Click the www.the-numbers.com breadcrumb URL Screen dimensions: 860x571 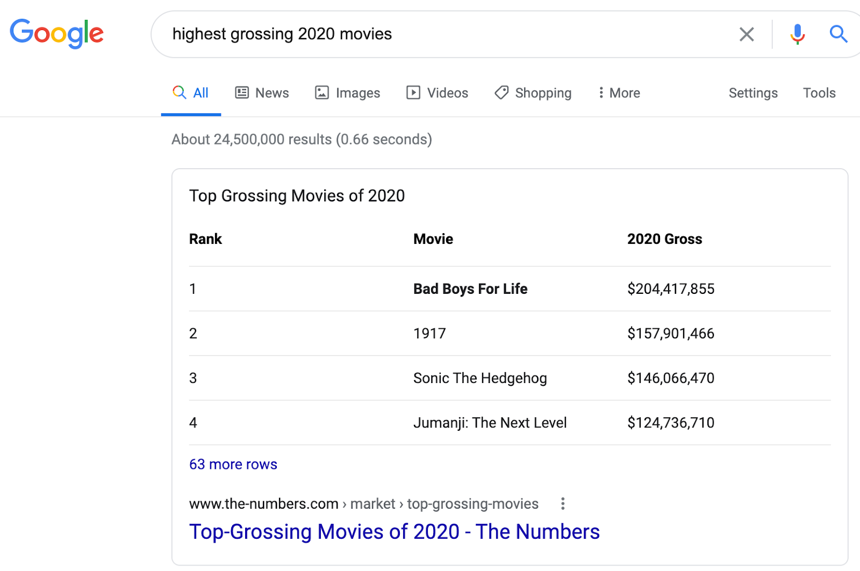coord(364,504)
